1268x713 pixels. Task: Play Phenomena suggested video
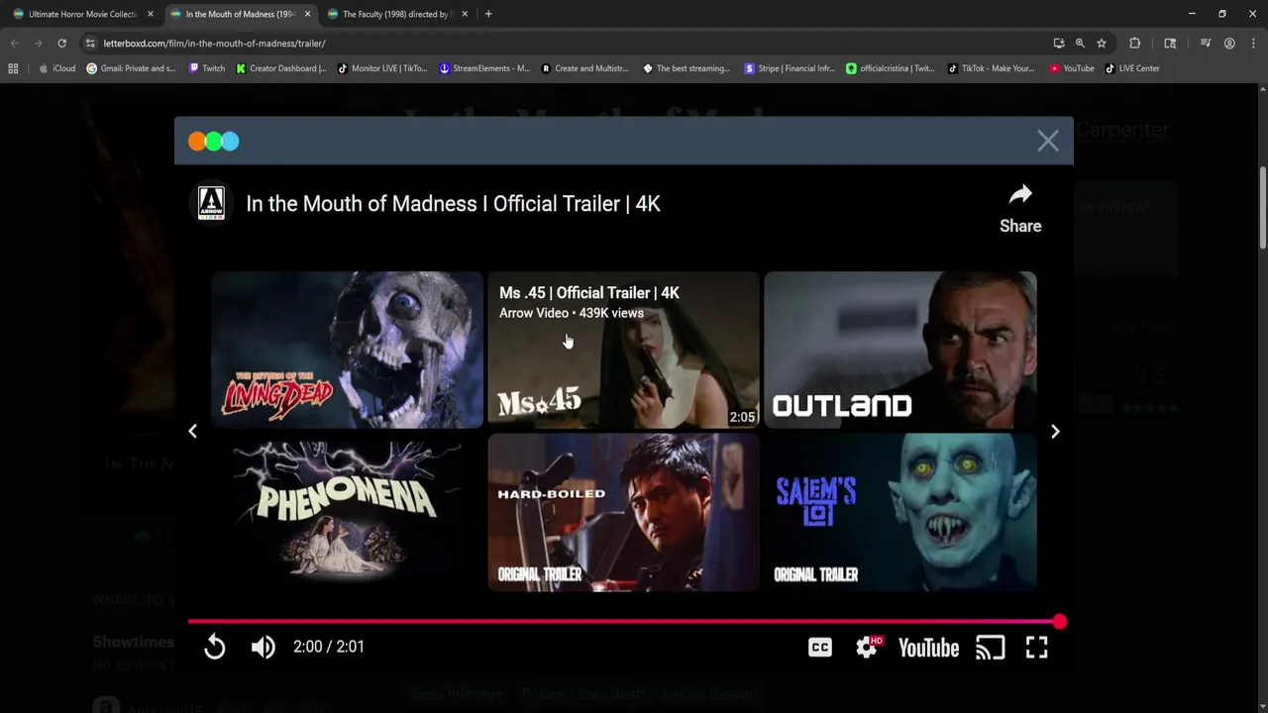click(x=347, y=512)
